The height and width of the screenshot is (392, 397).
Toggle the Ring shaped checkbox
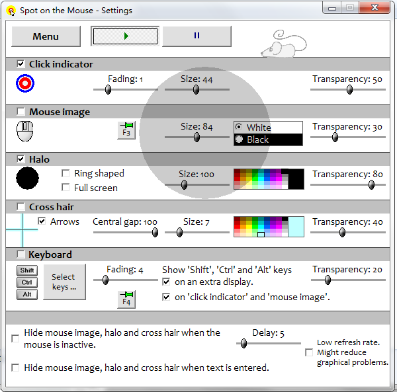66,173
